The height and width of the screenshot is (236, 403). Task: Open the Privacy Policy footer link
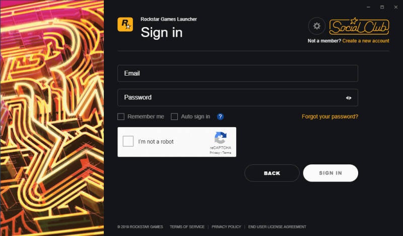(226, 227)
